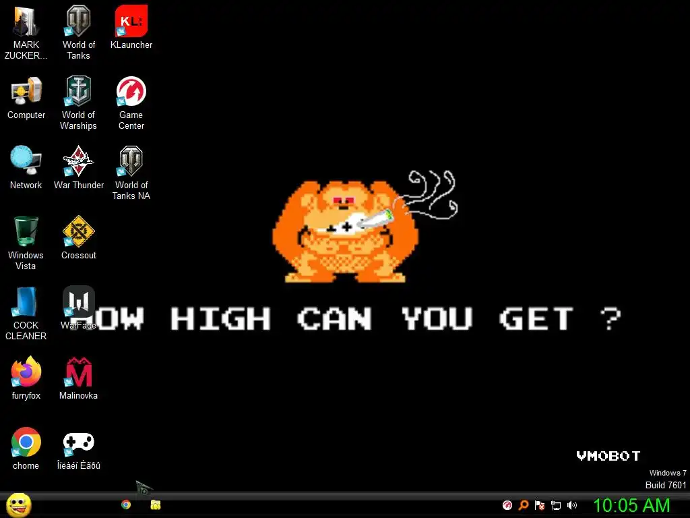Select the gamepad icon shortcut
Viewport: 690px width, 518px height.
click(x=78, y=442)
